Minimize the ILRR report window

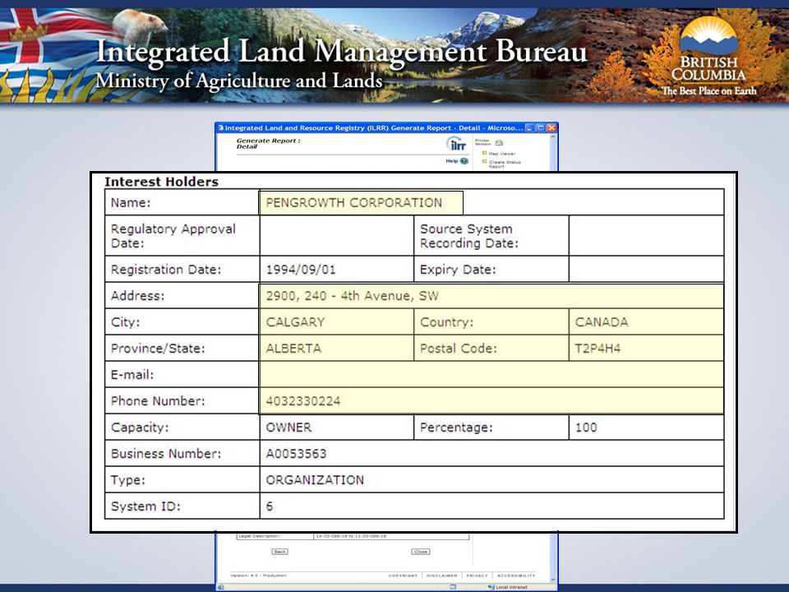(x=529, y=128)
